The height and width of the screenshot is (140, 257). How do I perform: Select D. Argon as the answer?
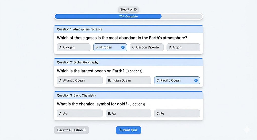click(x=183, y=47)
